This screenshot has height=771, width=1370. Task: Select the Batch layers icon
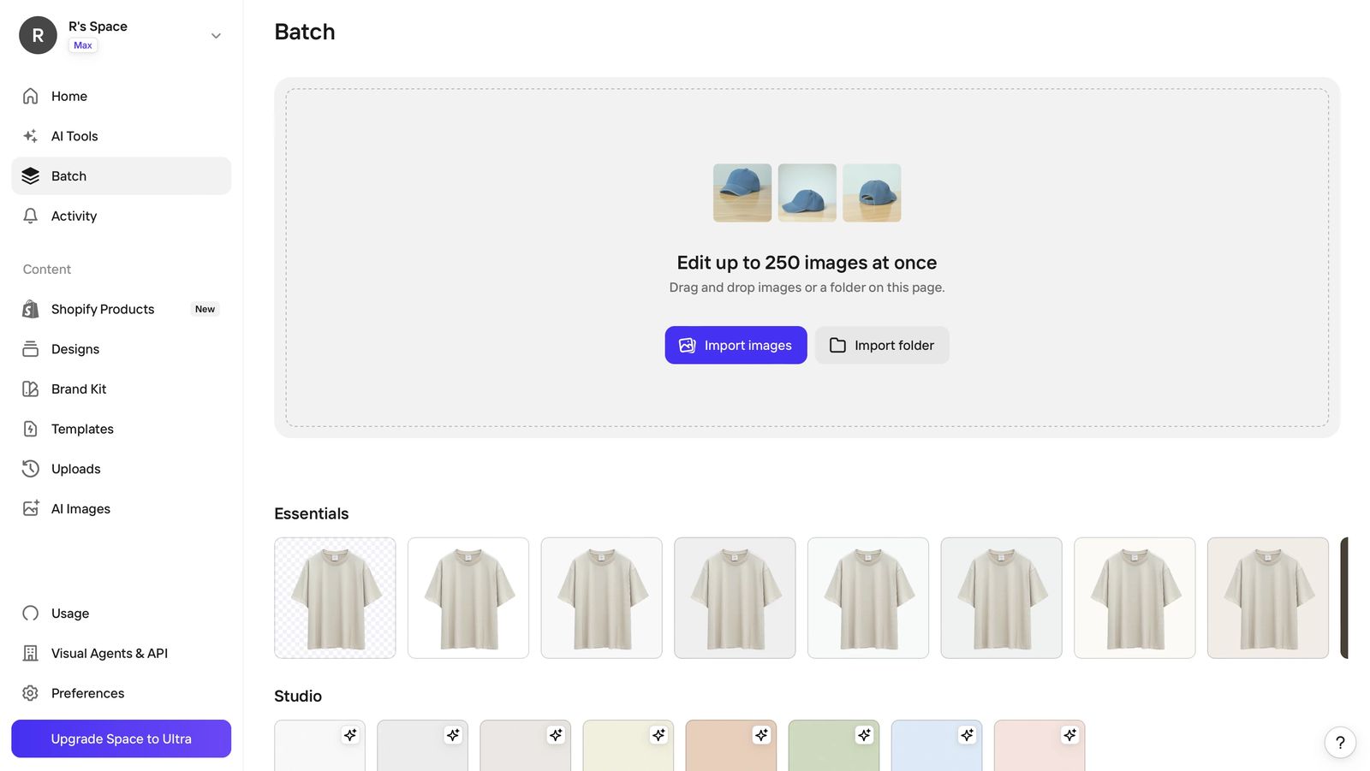[31, 175]
